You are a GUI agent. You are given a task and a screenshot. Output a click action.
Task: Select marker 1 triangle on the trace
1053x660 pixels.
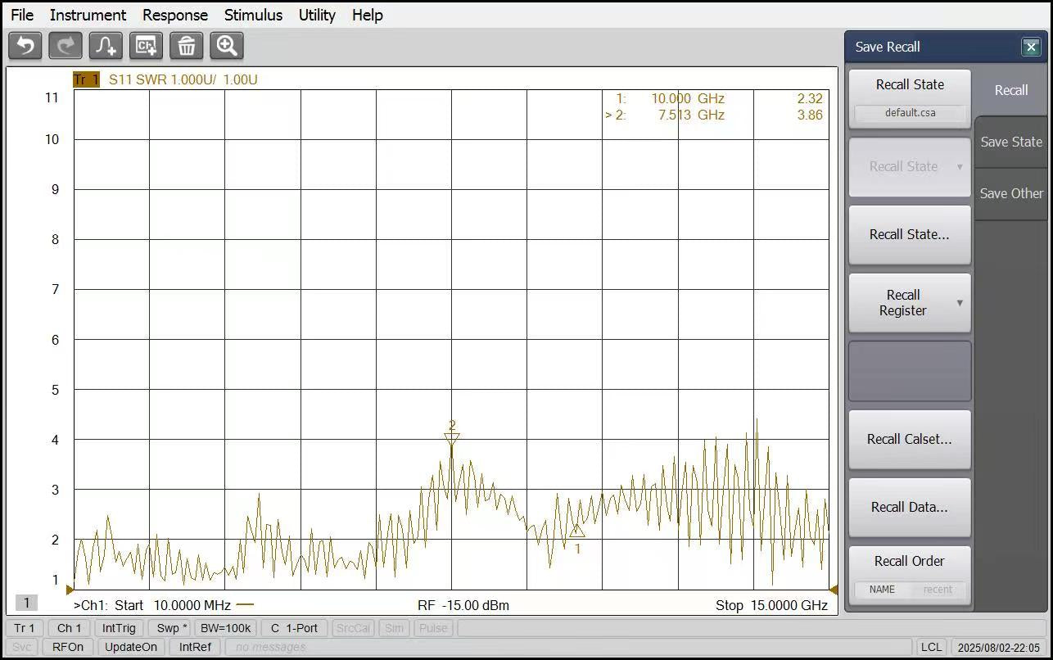tap(576, 530)
